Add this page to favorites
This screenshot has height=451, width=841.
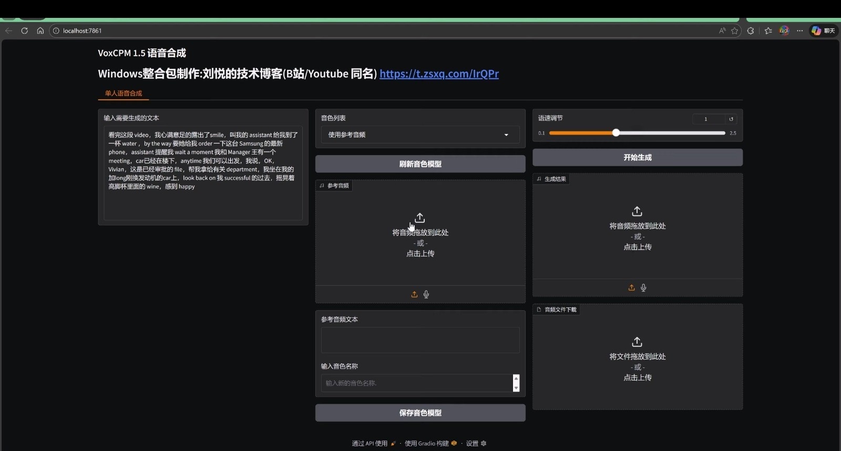[x=734, y=30]
